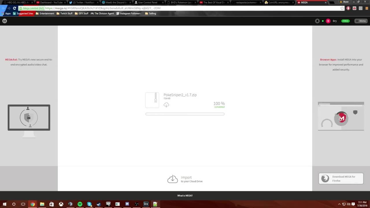Screen dimensions: 370x208
Task: Click the 100 % completed status
Action: click(x=219, y=105)
